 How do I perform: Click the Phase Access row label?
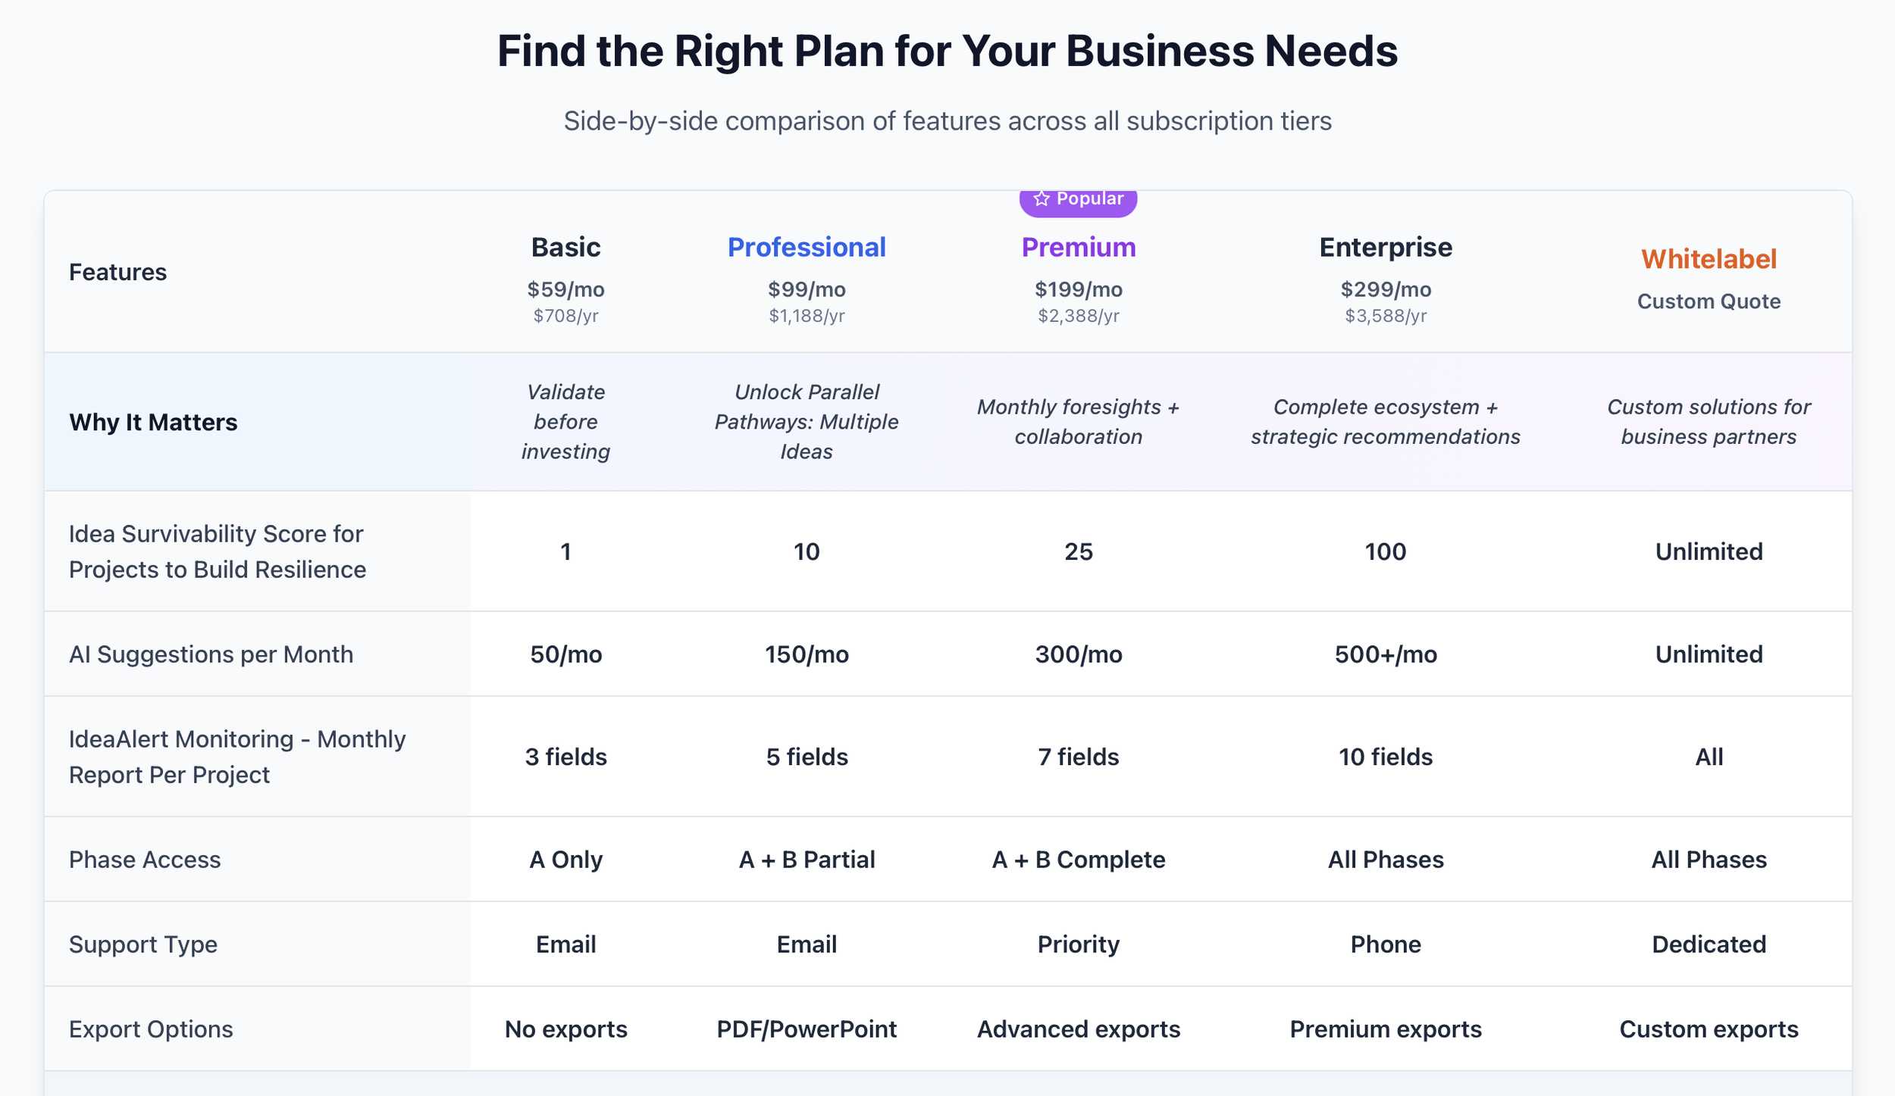coord(145,860)
